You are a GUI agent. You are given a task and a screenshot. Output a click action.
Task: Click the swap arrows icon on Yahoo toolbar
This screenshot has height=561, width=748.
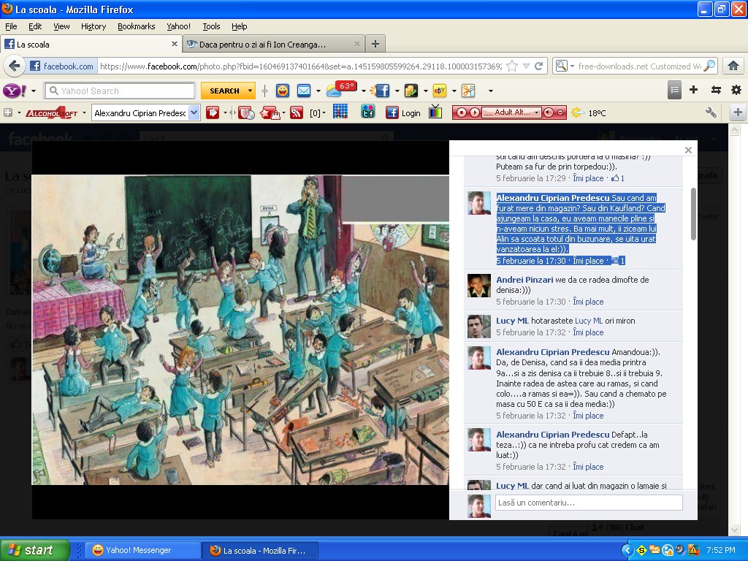coord(716,90)
